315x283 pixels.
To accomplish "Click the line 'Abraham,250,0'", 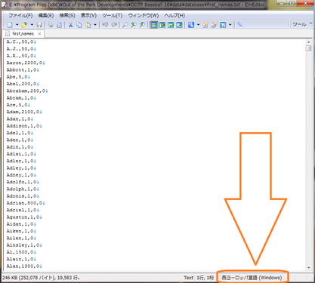I will 27,91.
